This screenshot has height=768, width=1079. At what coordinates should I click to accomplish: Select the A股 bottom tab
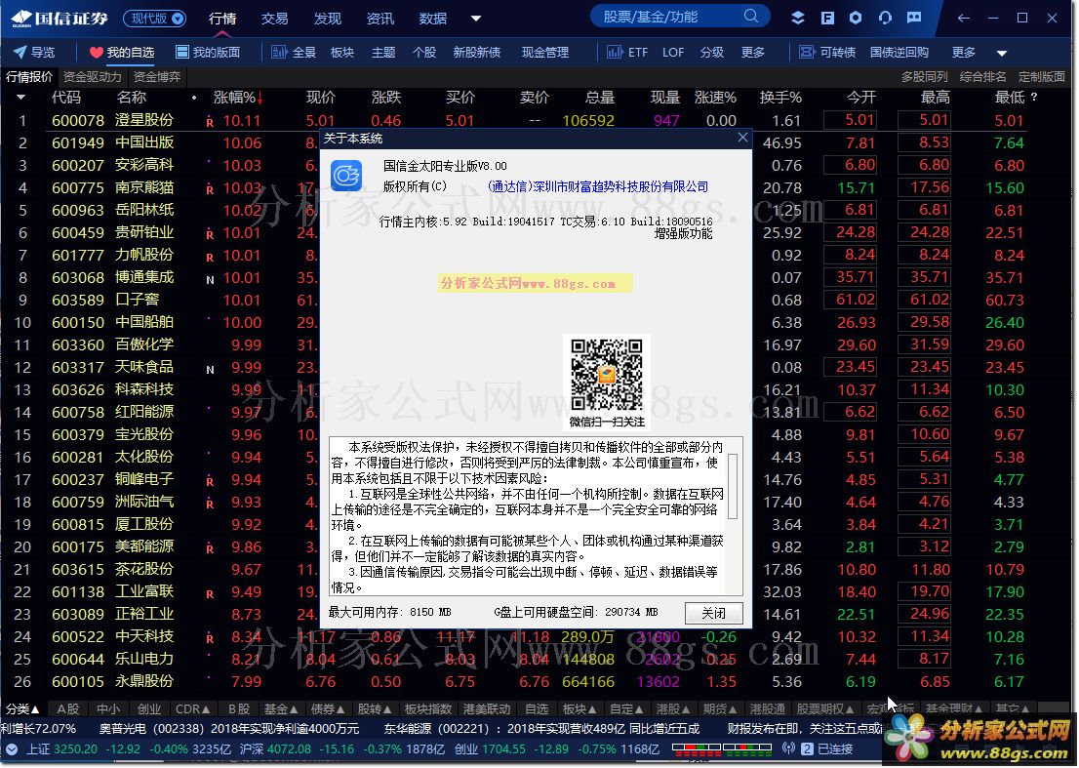(68, 708)
